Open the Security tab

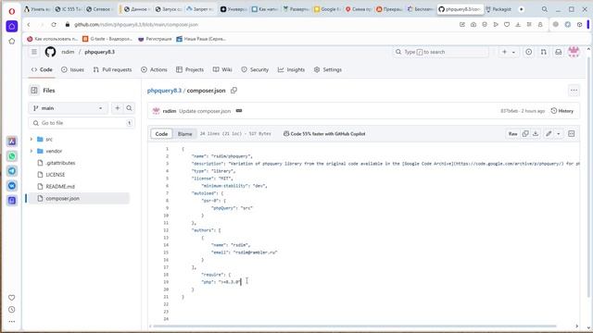click(x=255, y=69)
